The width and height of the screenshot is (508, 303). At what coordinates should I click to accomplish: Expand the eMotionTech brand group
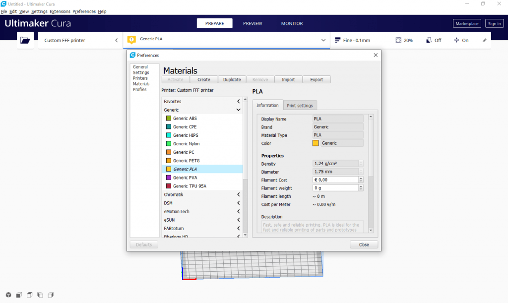(x=239, y=211)
